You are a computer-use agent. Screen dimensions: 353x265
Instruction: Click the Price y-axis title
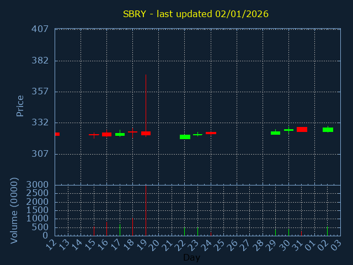tap(20, 105)
